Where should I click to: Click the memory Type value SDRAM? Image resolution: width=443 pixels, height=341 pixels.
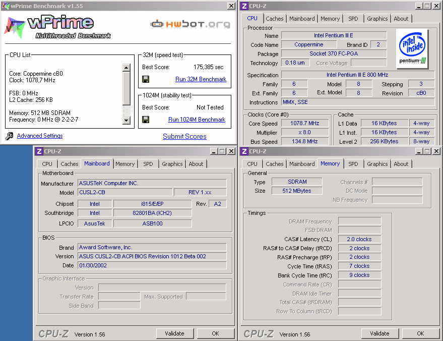297,182
